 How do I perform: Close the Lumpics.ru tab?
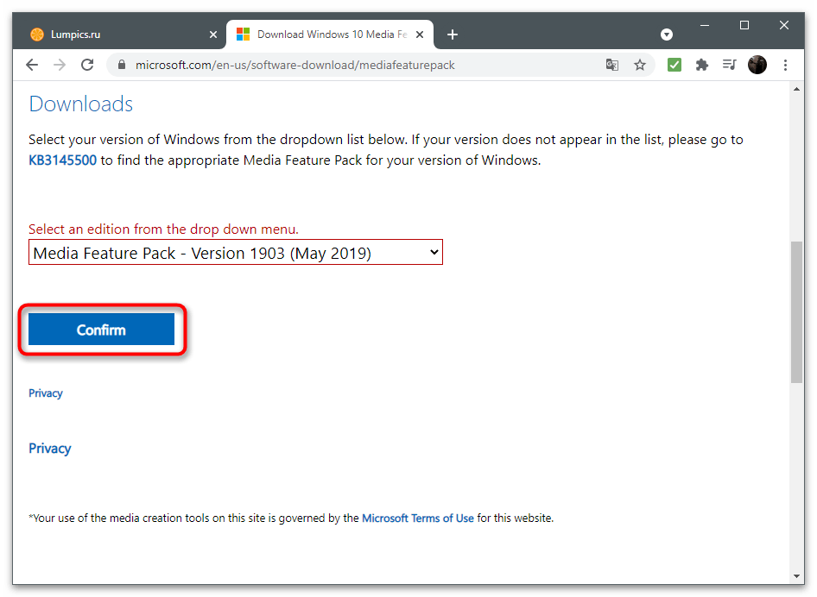[x=213, y=35]
